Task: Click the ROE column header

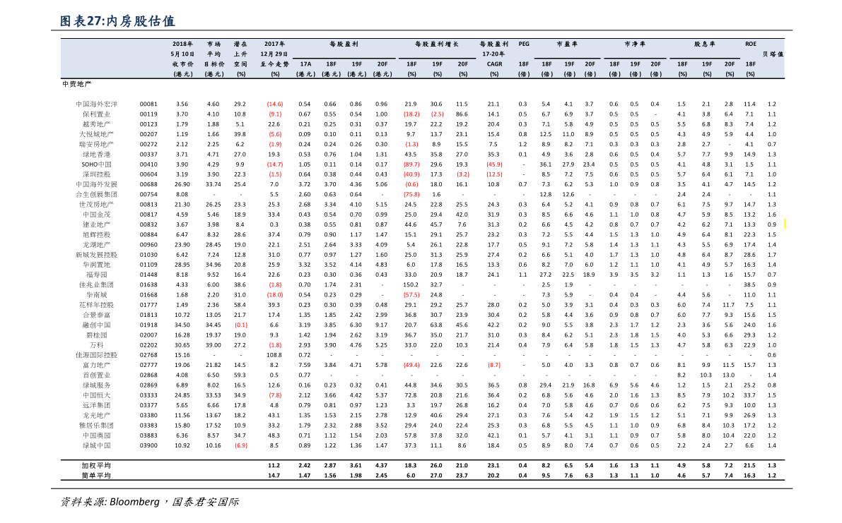Action: coord(752,44)
